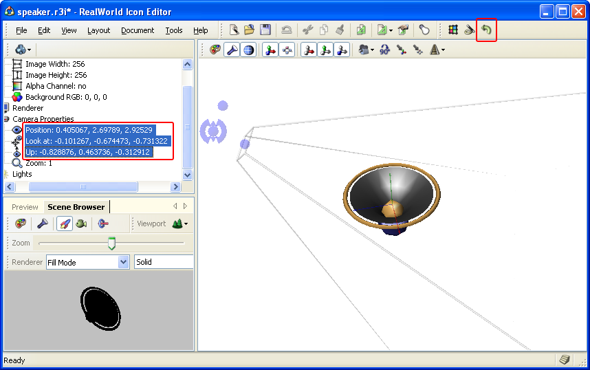
Task: Open the File menu
Action: click(x=21, y=30)
